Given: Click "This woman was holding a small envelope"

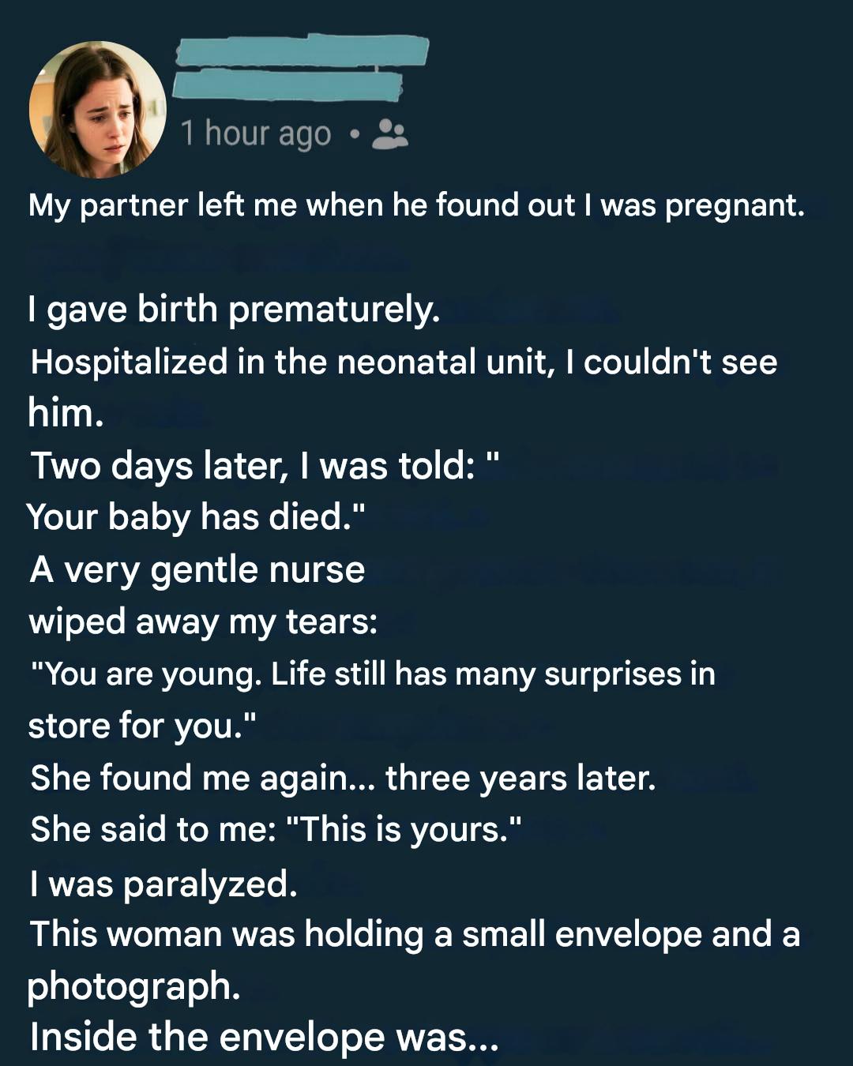Looking at the screenshot, I should point(415,935).
